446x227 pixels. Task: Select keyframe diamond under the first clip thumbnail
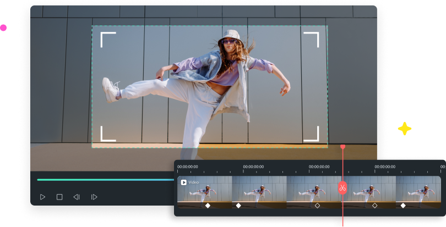click(x=208, y=206)
